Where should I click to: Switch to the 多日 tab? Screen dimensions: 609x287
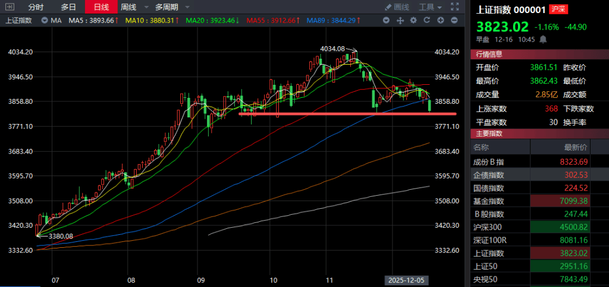click(68, 7)
